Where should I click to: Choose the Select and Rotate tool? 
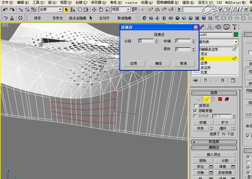[101, 10]
